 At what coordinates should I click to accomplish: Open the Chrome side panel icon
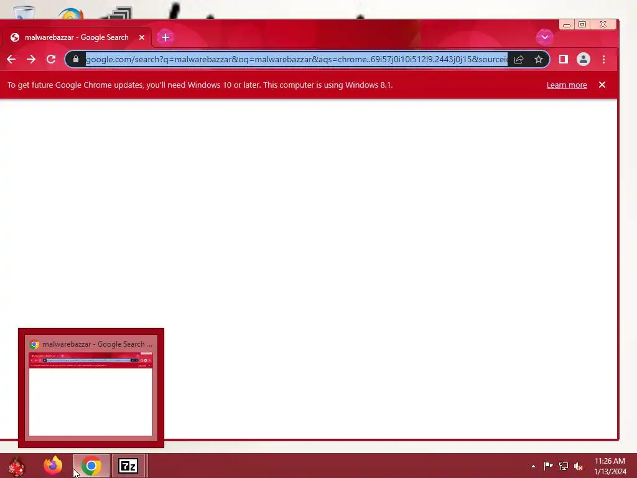coord(564,59)
